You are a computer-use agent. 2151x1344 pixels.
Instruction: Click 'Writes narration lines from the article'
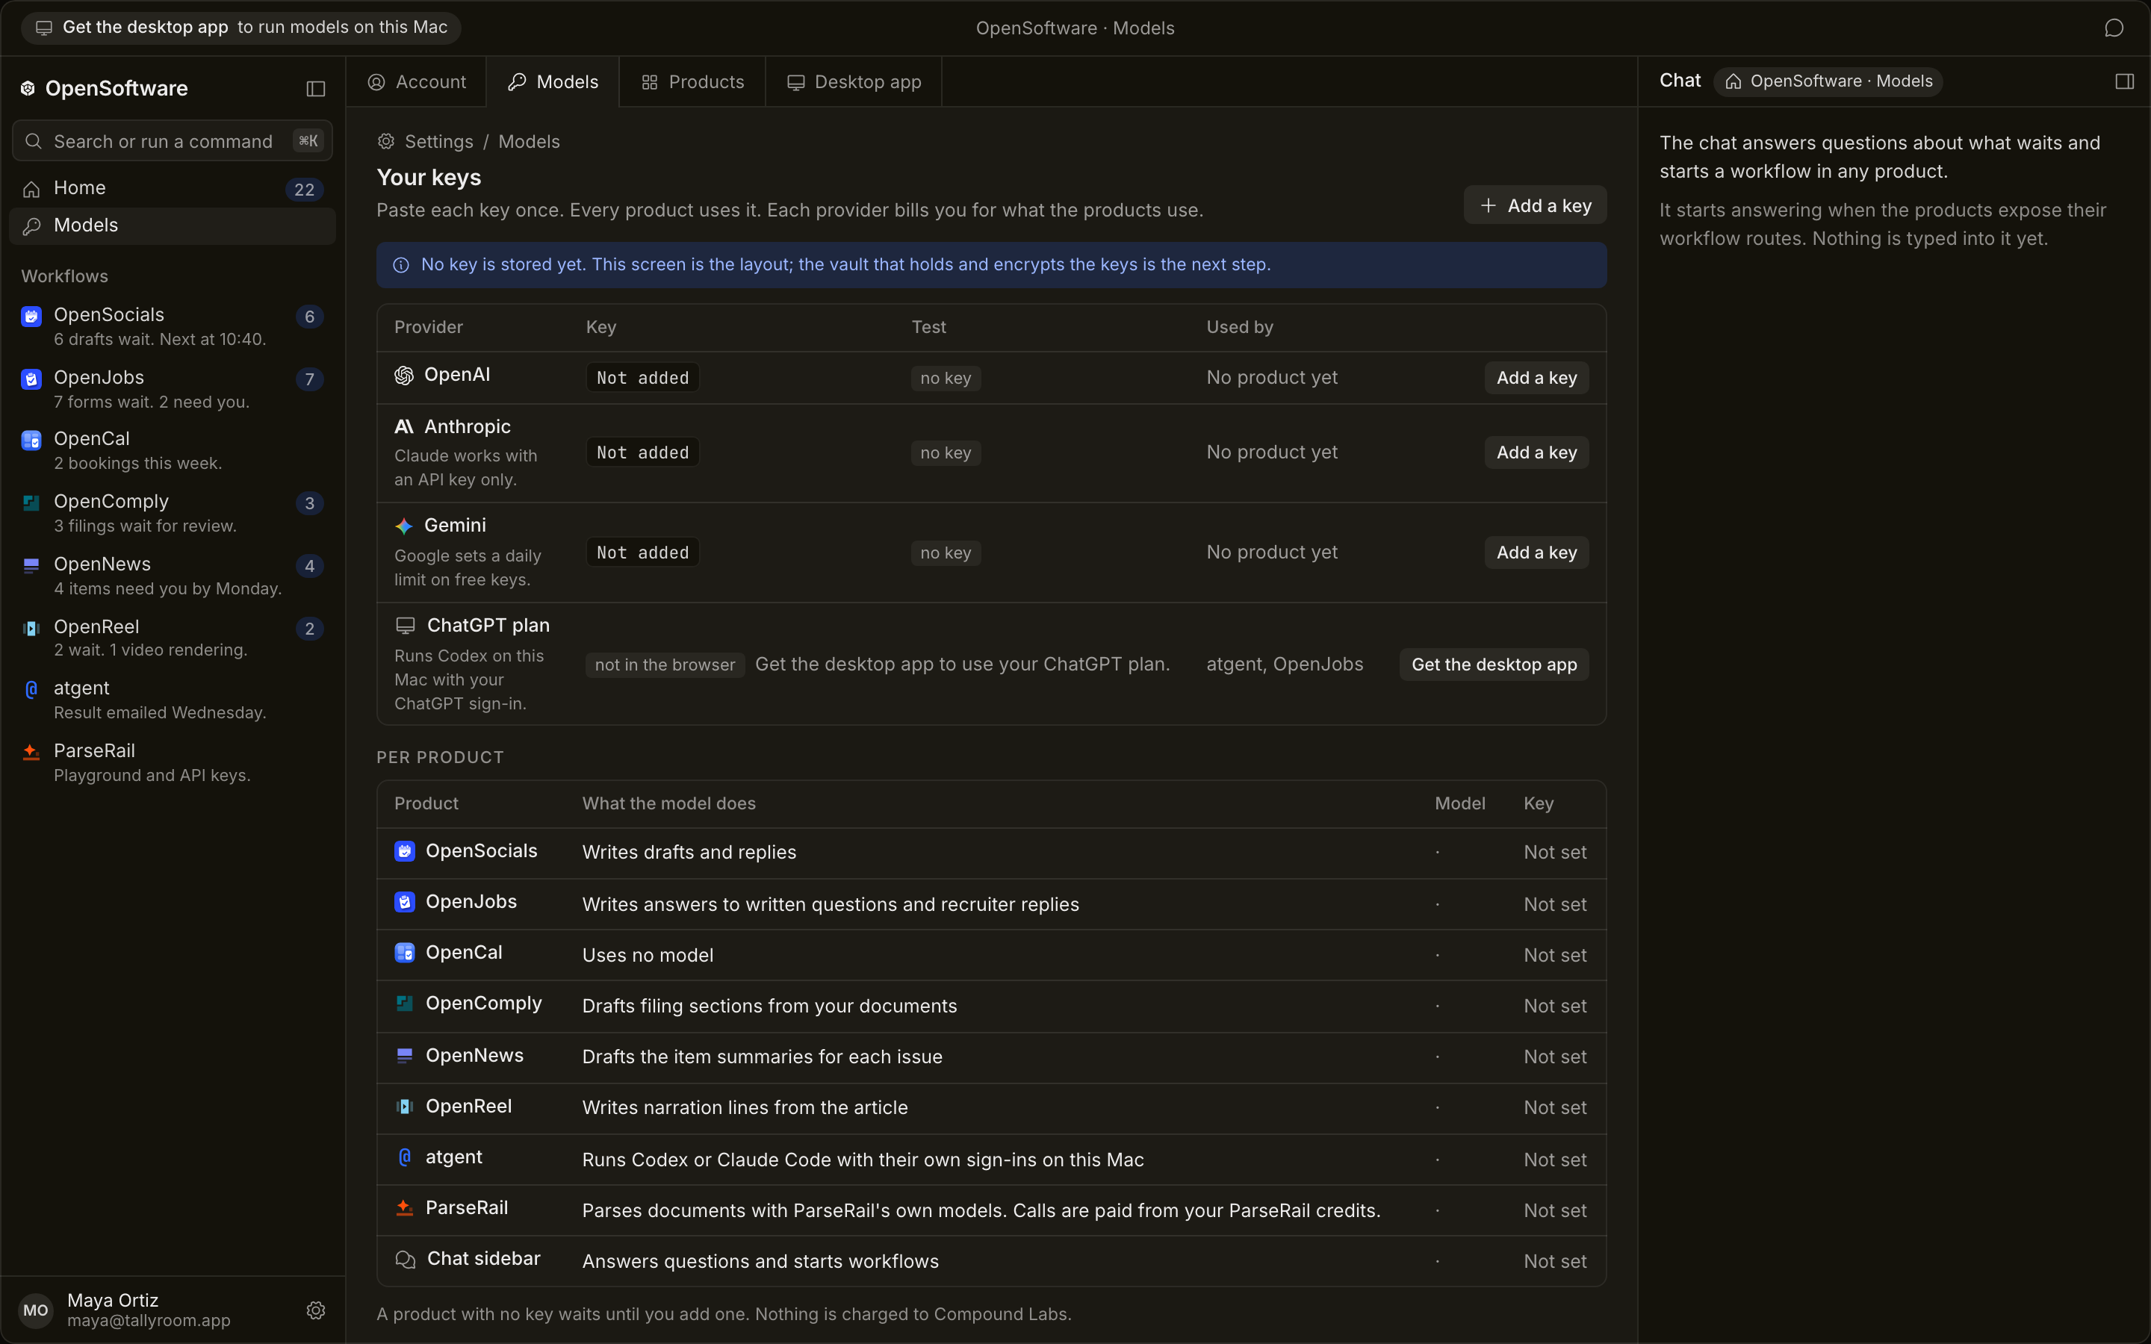coord(745,1107)
